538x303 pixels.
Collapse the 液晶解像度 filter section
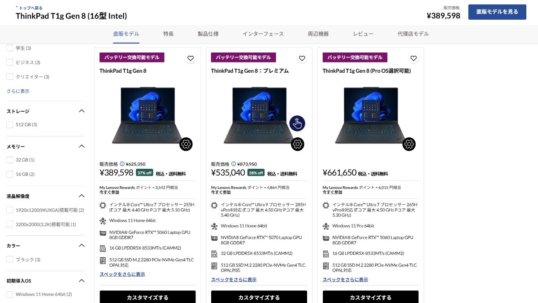click(82, 196)
